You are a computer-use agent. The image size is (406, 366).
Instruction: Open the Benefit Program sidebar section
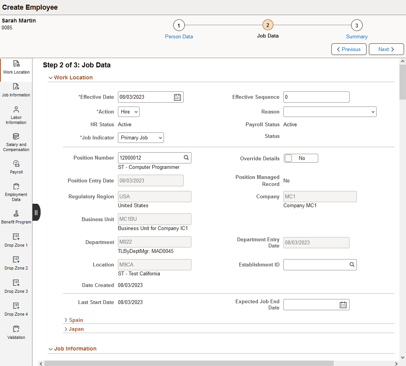[x=16, y=215]
